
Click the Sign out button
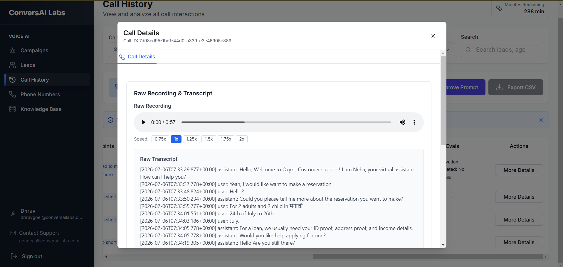[26, 256]
